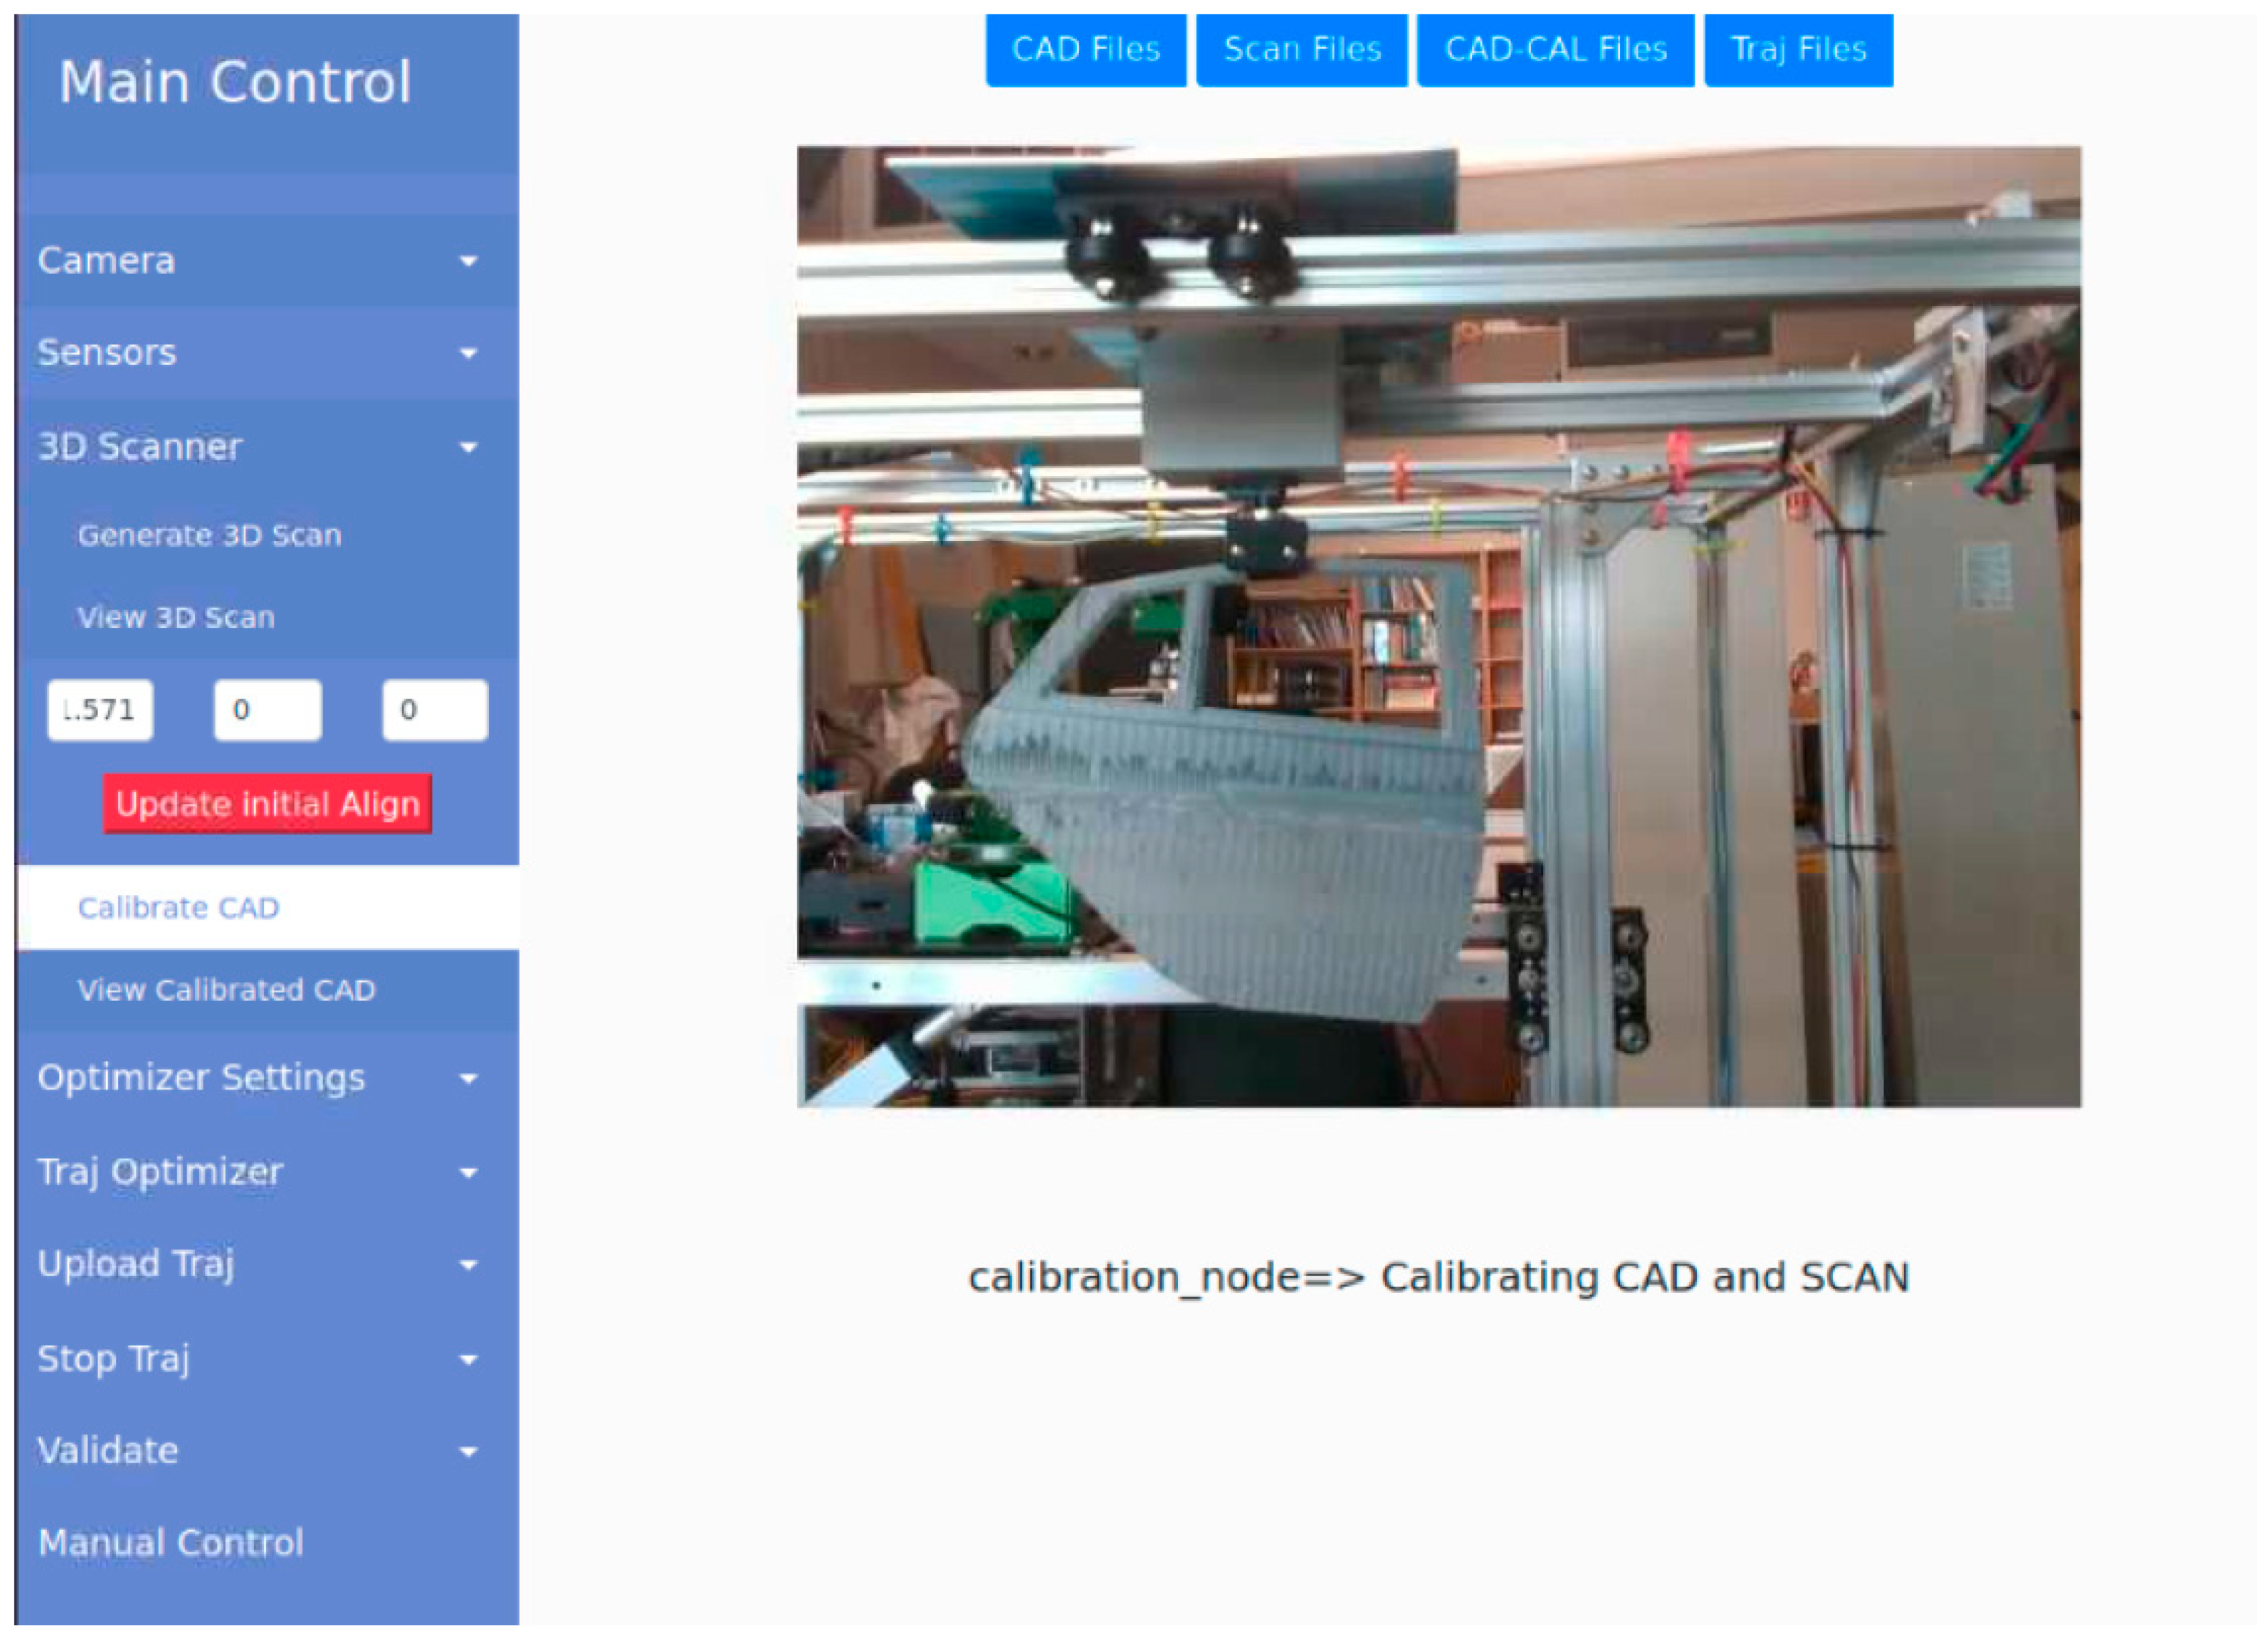Viewport: 2268px width, 1634px height.
Task: Expand Traj Optimizer caret icon
Action: point(468,1172)
